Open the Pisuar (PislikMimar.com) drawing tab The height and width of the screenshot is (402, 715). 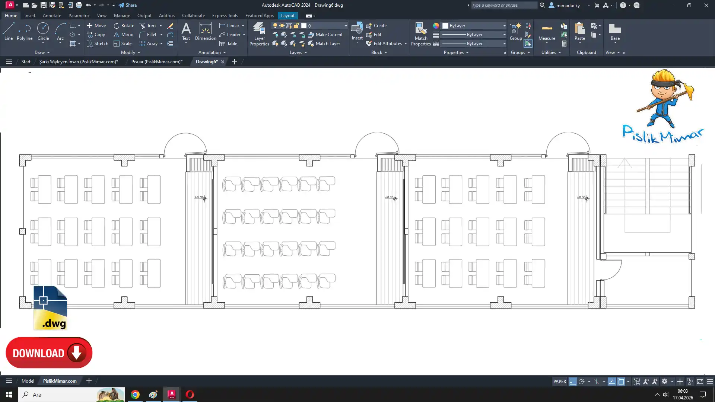(x=156, y=62)
